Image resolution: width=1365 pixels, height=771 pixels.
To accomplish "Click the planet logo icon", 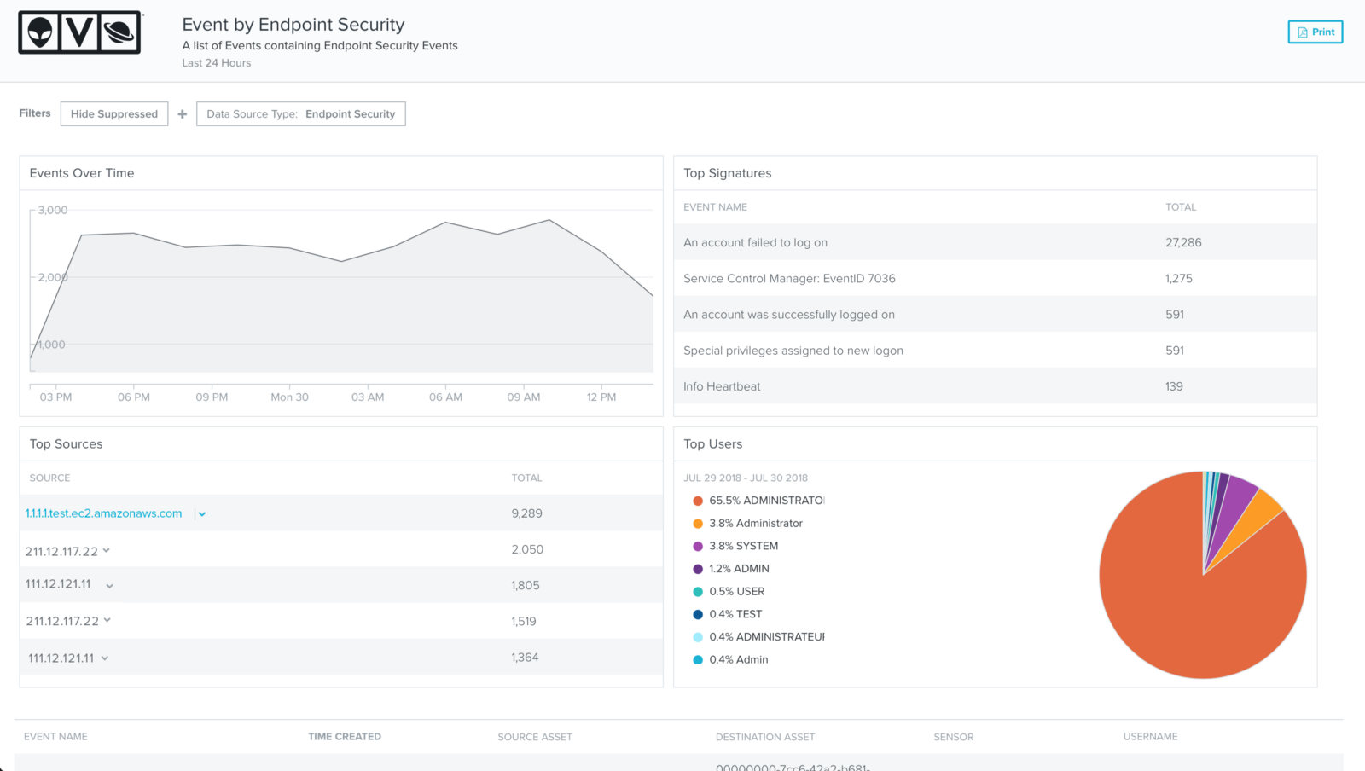I will coord(119,32).
